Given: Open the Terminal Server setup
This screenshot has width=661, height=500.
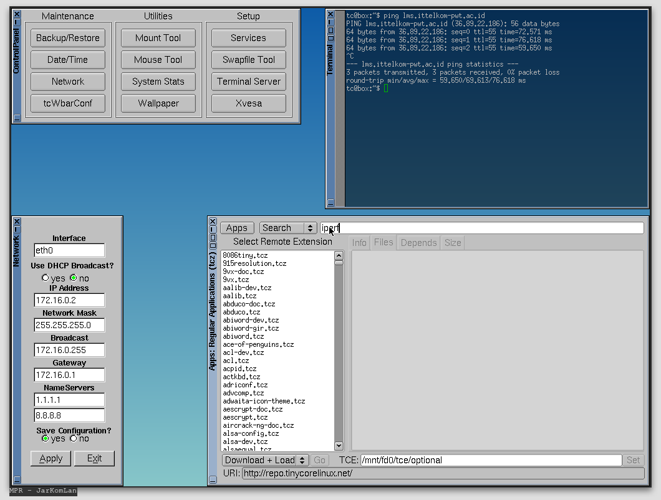Looking at the screenshot, I should coord(248,81).
